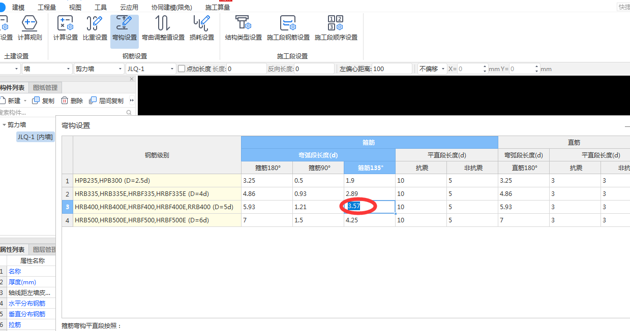Click the 反向长度 input field
The image size is (630, 331).
coord(314,69)
